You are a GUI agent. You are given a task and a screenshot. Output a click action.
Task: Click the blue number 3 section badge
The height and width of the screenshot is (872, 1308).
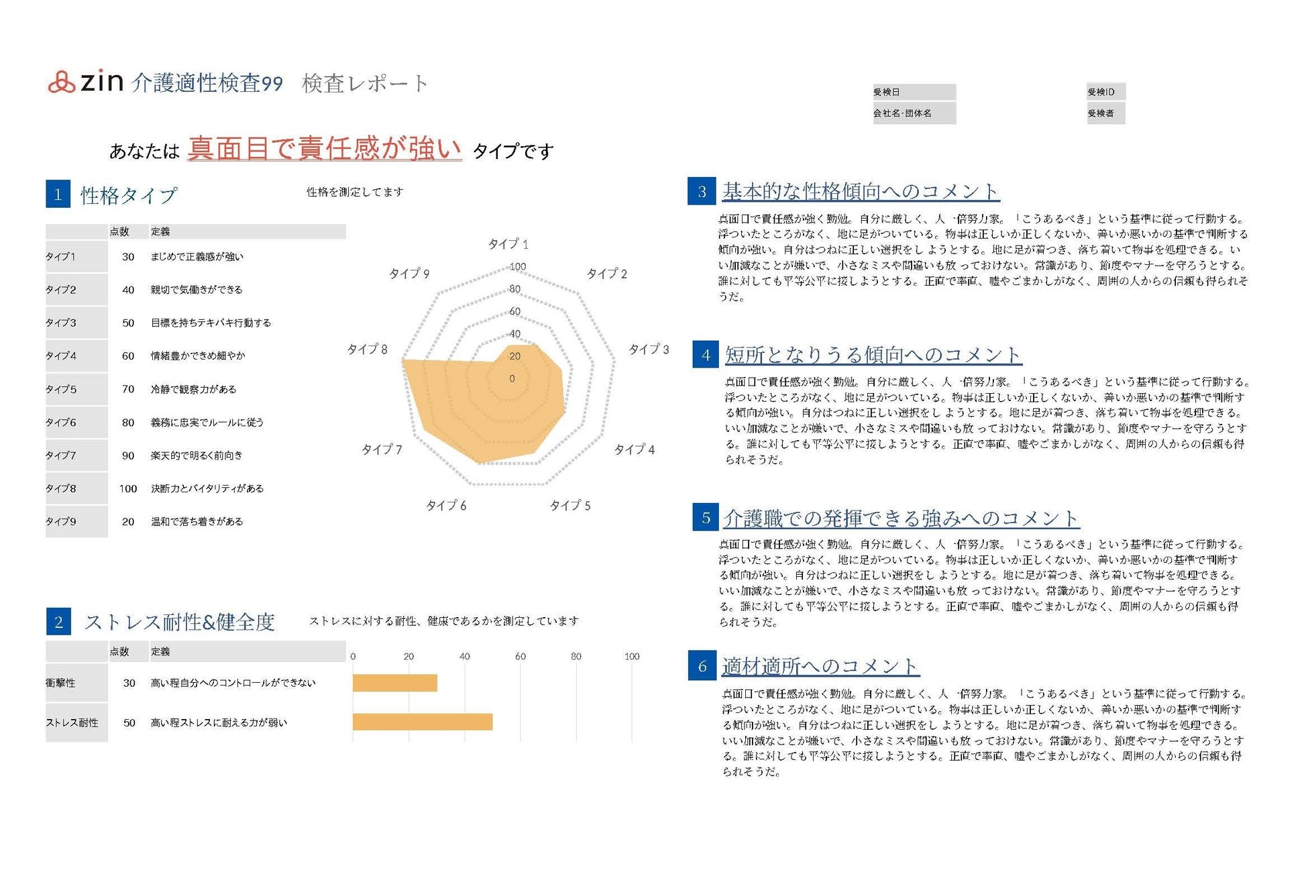[702, 191]
